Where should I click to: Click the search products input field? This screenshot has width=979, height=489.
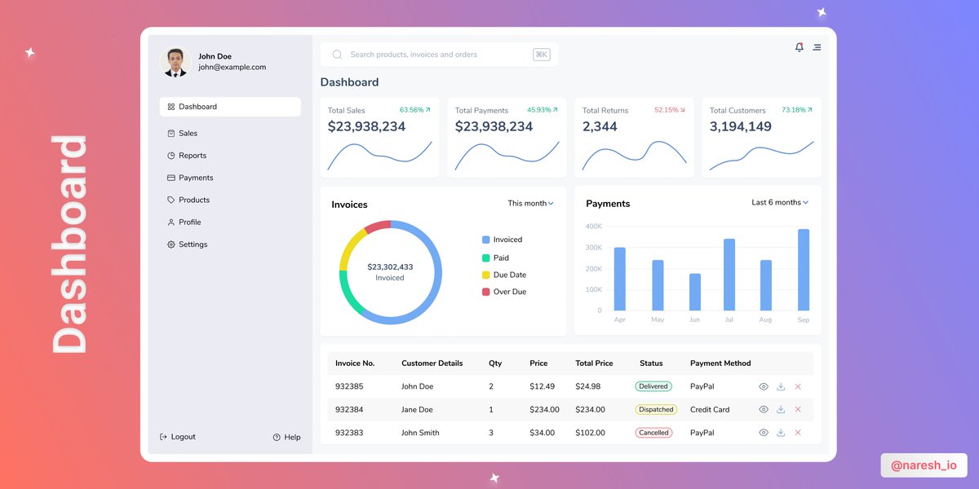(x=424, y=54)
